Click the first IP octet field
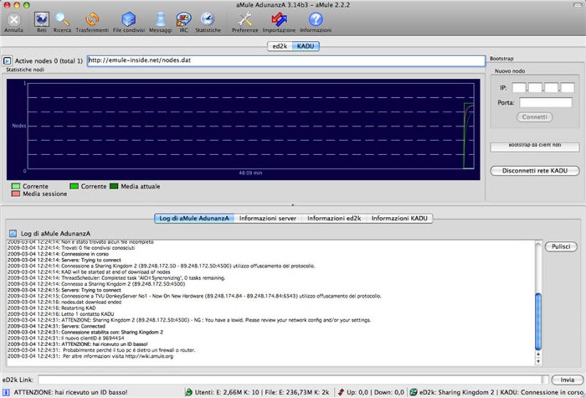This screenshot has height=398, width=586. pos(519,88)
